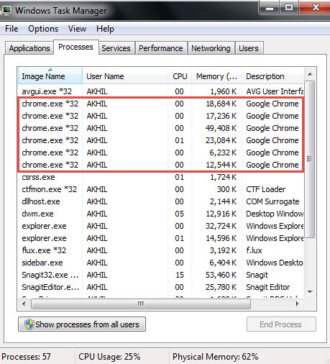
Task: Click the horizontal scrollbar thumb
Action: click(x=141, y=304)
